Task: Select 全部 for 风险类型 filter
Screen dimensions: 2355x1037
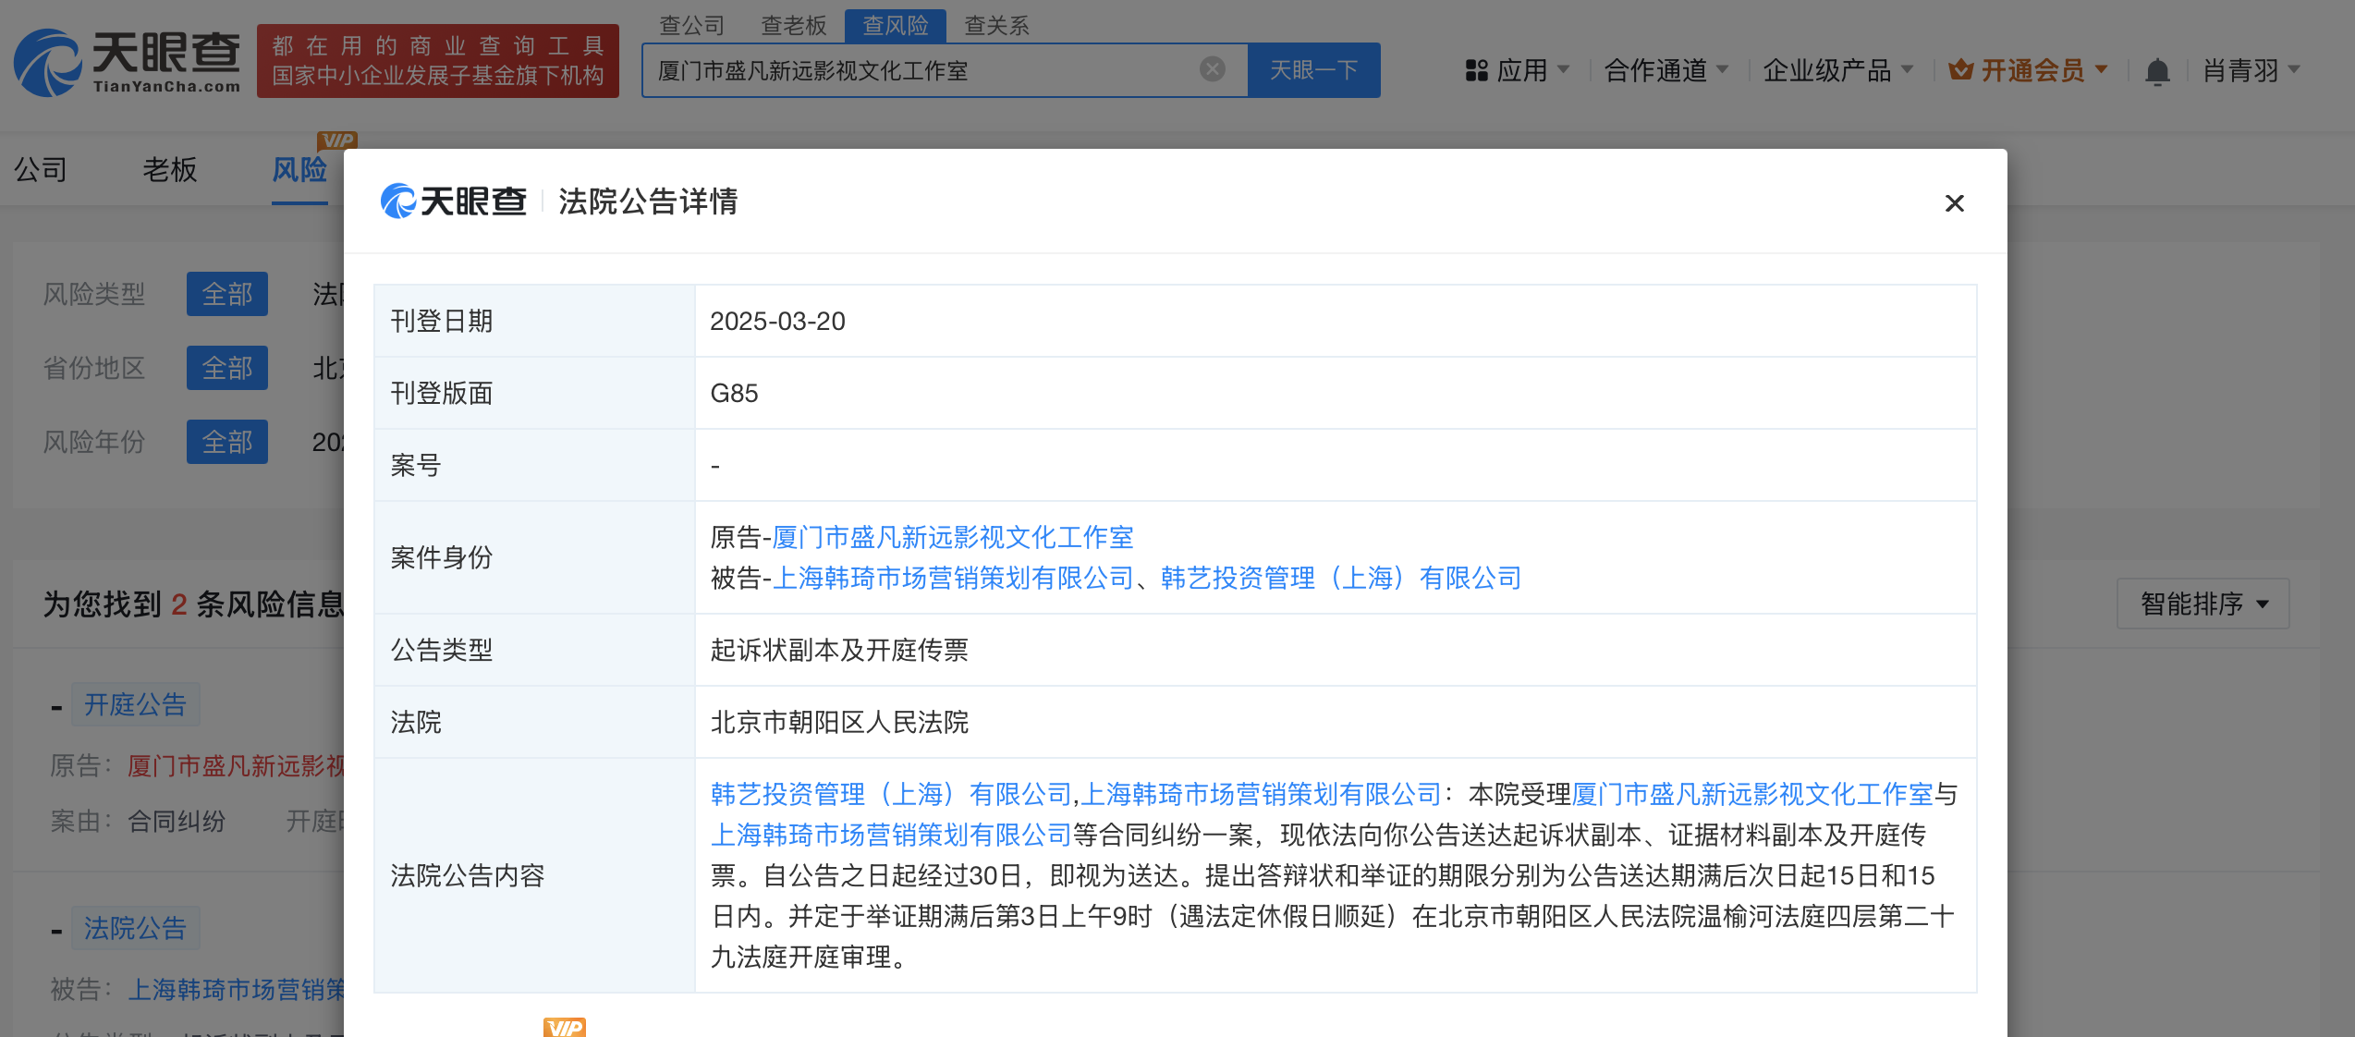Action: pos(227,294)
